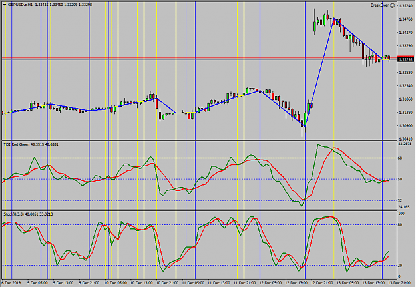Click the 1.32340 price axis label

[x=405, y=85]
